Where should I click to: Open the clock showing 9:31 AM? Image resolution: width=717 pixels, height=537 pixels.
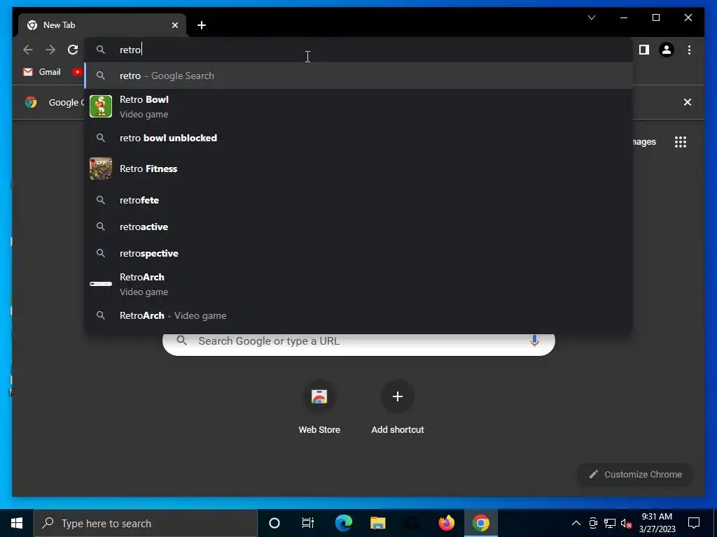657,523
